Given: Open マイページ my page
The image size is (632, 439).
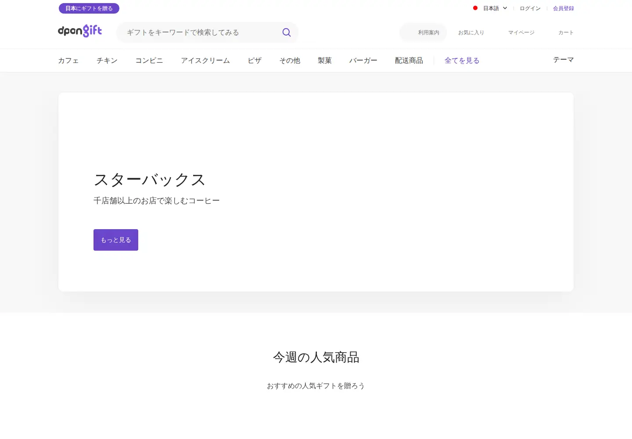Looking at the screenshot, I should tap(521, 32).
